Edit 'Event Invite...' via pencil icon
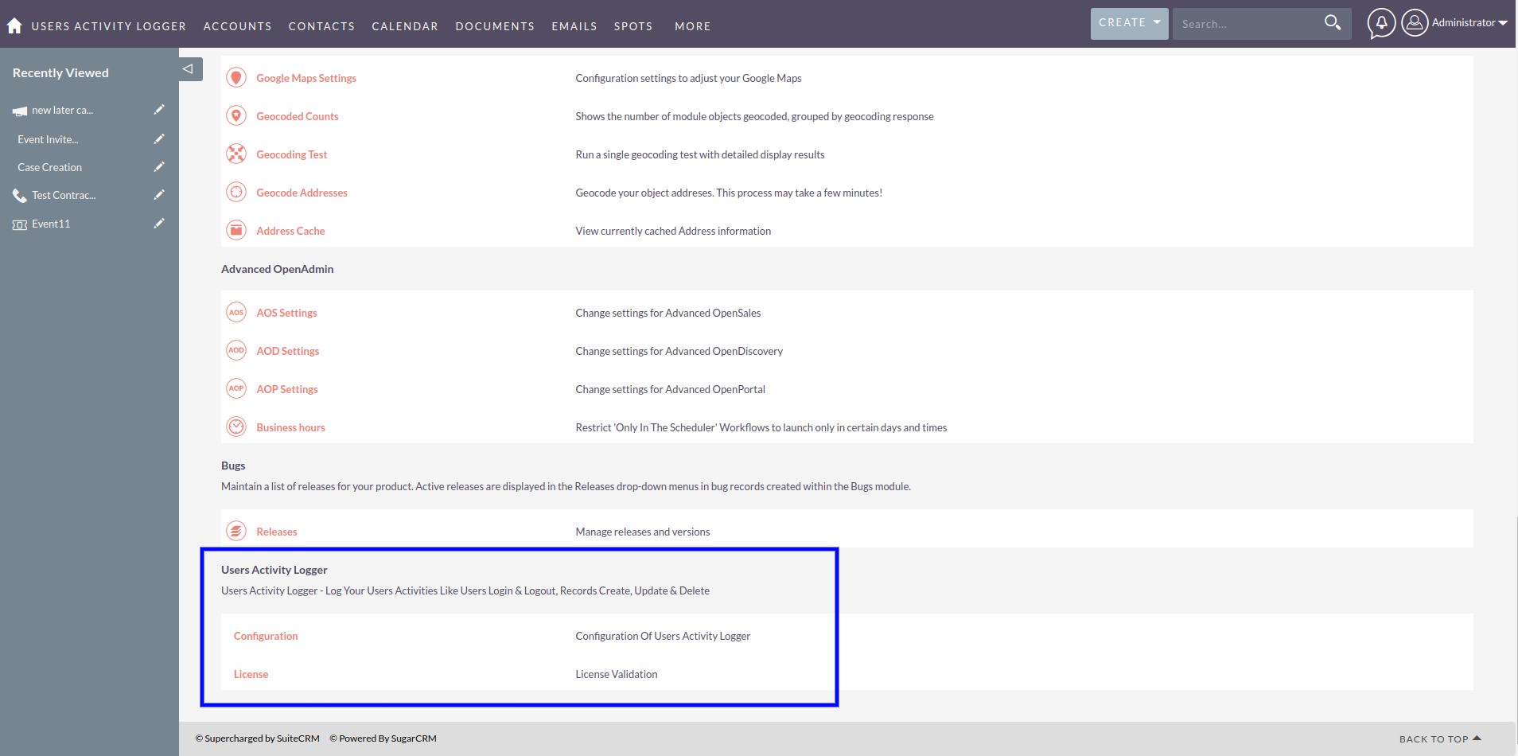The height and width of the screenshot is (756, 1518). coord(159,139)
